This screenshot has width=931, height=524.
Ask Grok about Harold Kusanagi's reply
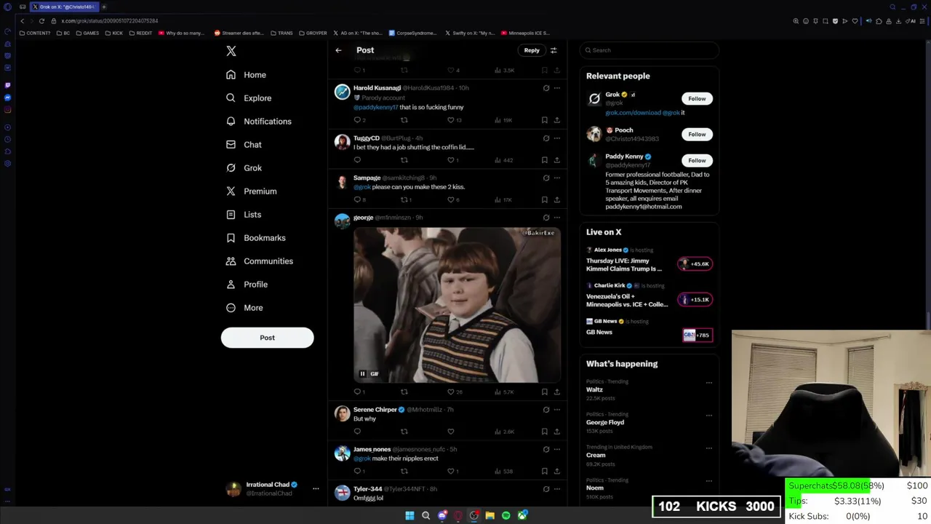[x=546, y=88]
